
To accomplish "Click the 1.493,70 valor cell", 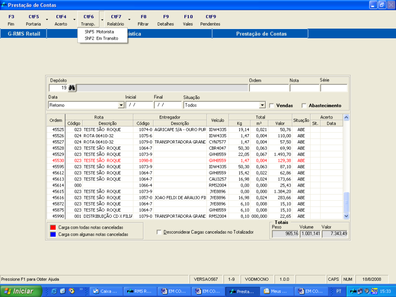I will [x=280, y=154].
